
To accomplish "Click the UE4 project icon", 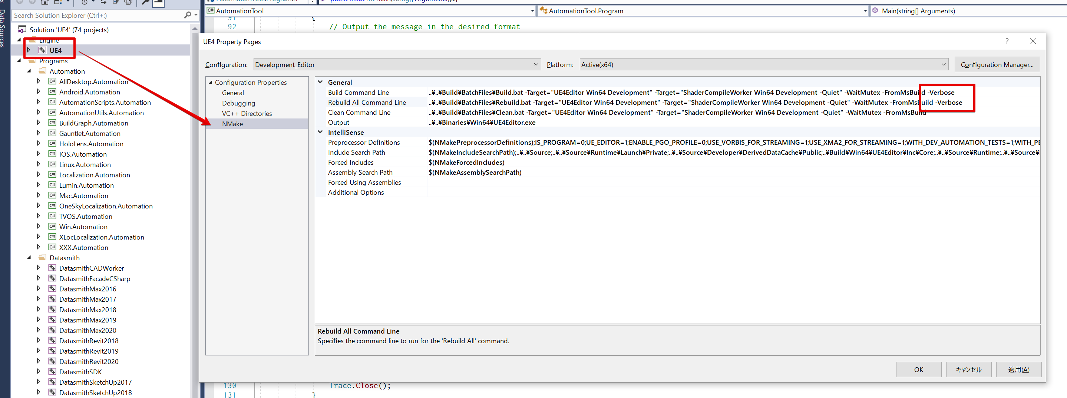I will click(x=42, y=50).
